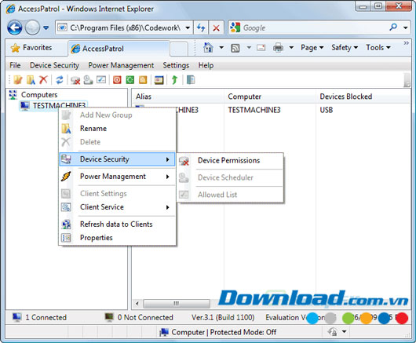416x343 pixels.
Task: Switch to the AccessPatrol tab
Action: click(119, 49)
